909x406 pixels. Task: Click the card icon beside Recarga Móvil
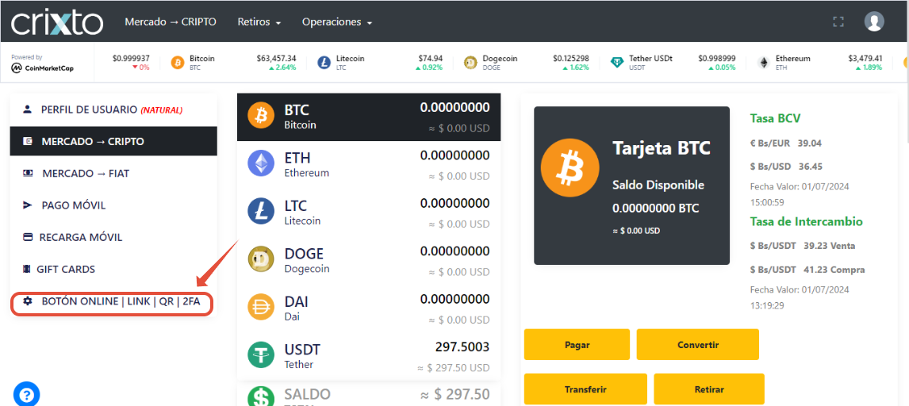pos(27,237)
